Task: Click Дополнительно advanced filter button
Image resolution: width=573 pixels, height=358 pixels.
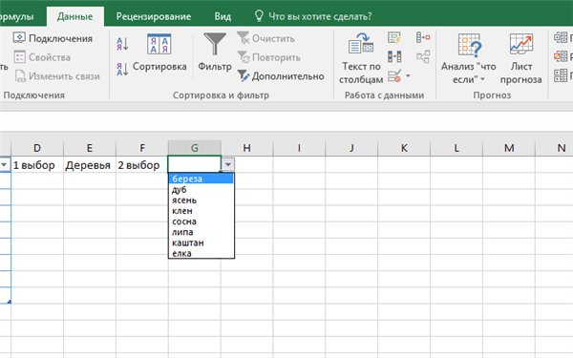Action: [x=281, y=76]
